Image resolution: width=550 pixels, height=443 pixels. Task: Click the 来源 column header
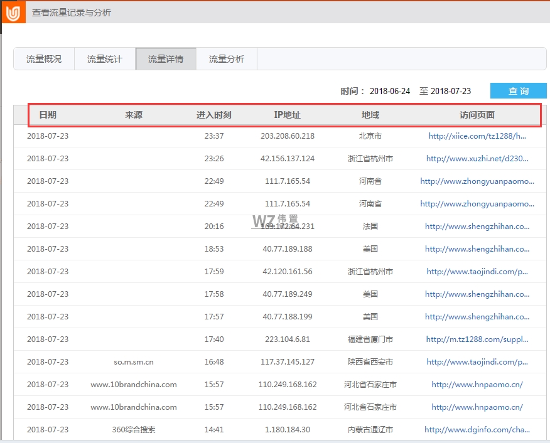point(134,115)
